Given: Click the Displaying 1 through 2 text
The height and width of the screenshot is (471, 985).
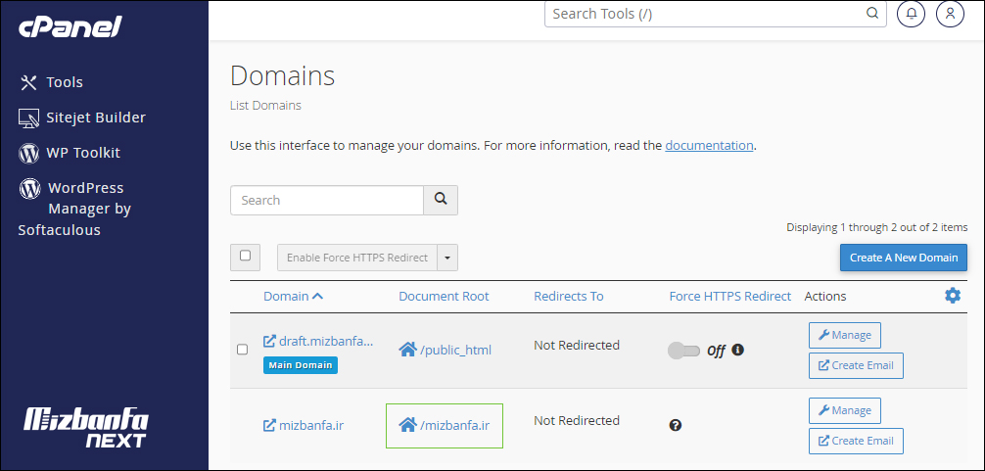Looking at the screenshot, I should pyautogui.click(x=877, y=227).
